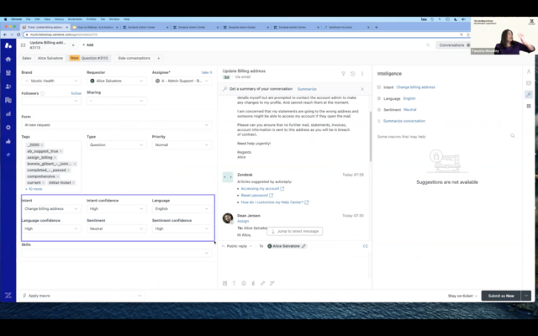Viewport: 538px width, 336px height.
Task: Click Zendesk logo at sidebar bottom
Action: click(8, 295)
